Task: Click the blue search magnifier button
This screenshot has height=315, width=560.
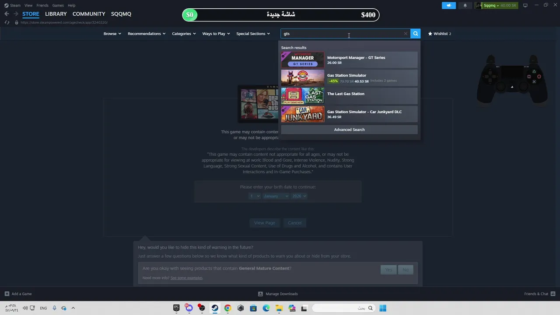Action: [415, 34]
